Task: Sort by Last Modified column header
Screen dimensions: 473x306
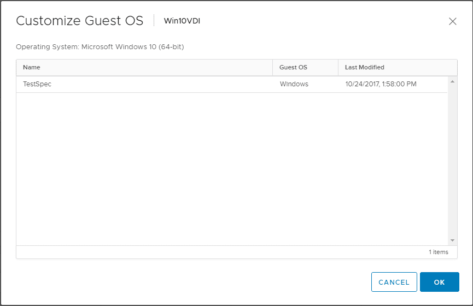Action: [x=364, y=67]
